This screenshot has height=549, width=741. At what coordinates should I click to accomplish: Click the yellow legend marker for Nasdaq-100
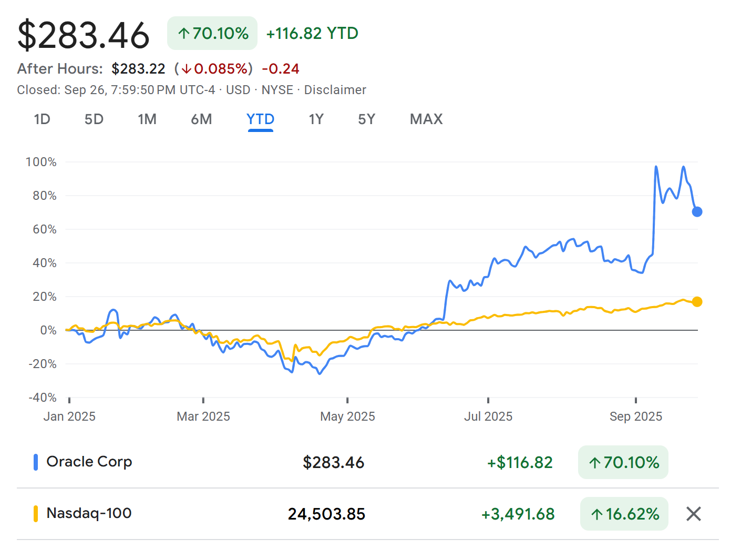(36, 513)
